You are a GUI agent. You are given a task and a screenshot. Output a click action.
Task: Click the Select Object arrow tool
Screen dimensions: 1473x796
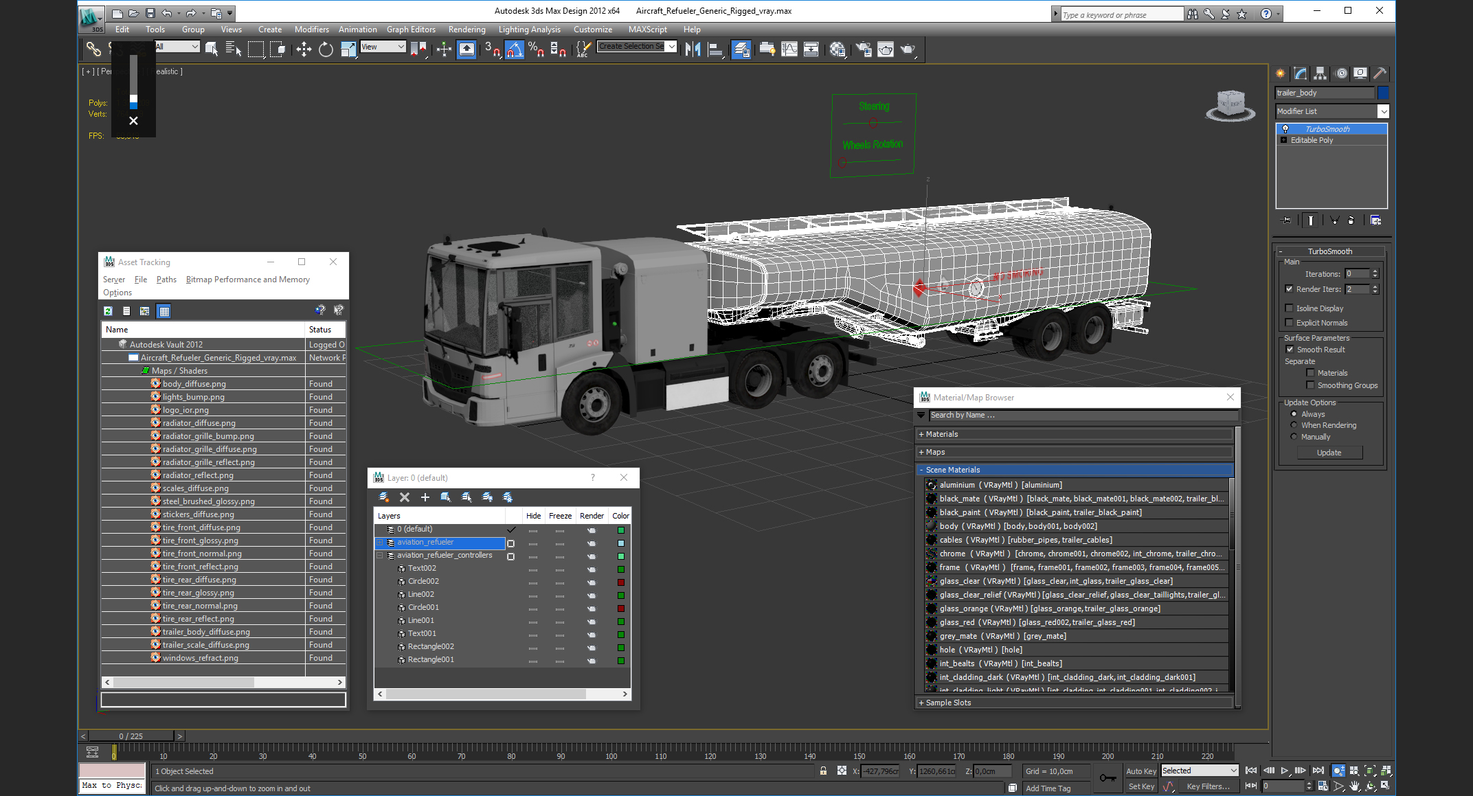pyautogui.click(x=211, y=49)
